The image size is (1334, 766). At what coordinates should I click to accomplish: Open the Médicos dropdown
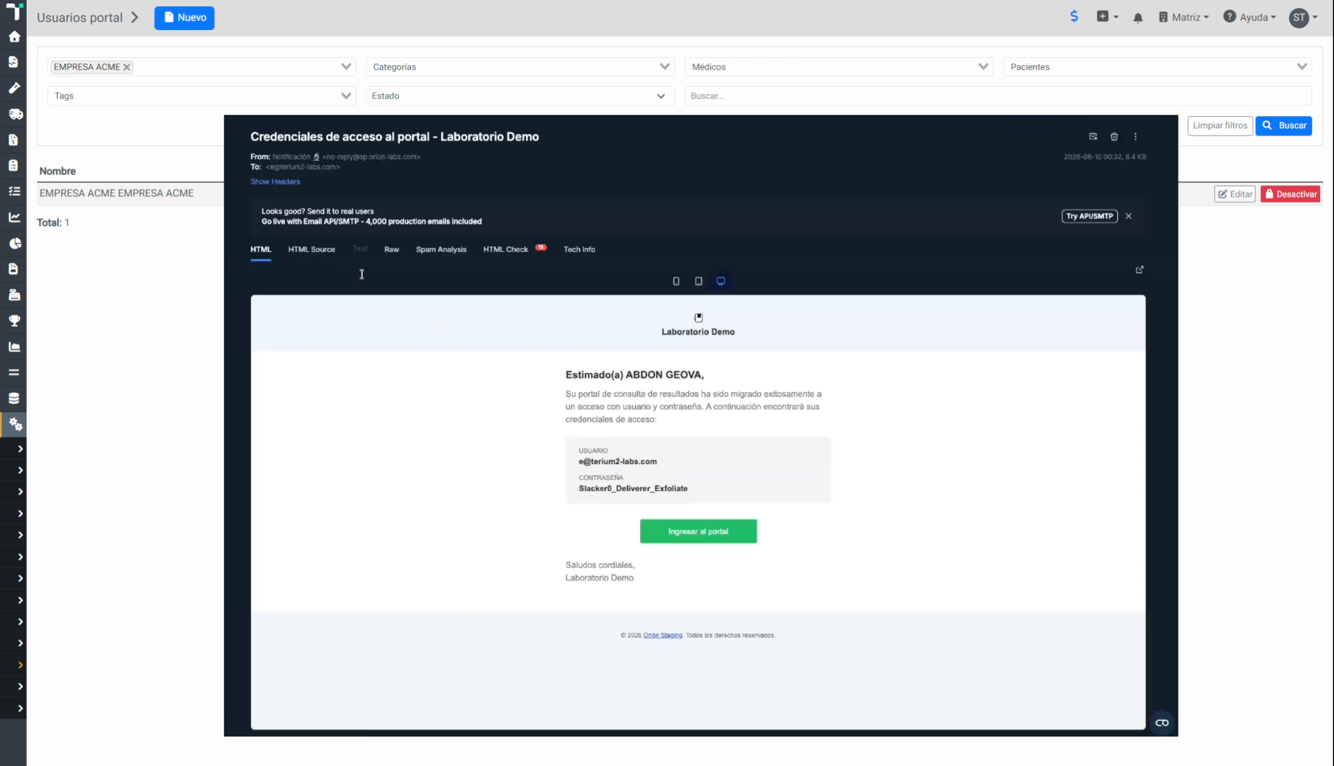coord(839,67)
